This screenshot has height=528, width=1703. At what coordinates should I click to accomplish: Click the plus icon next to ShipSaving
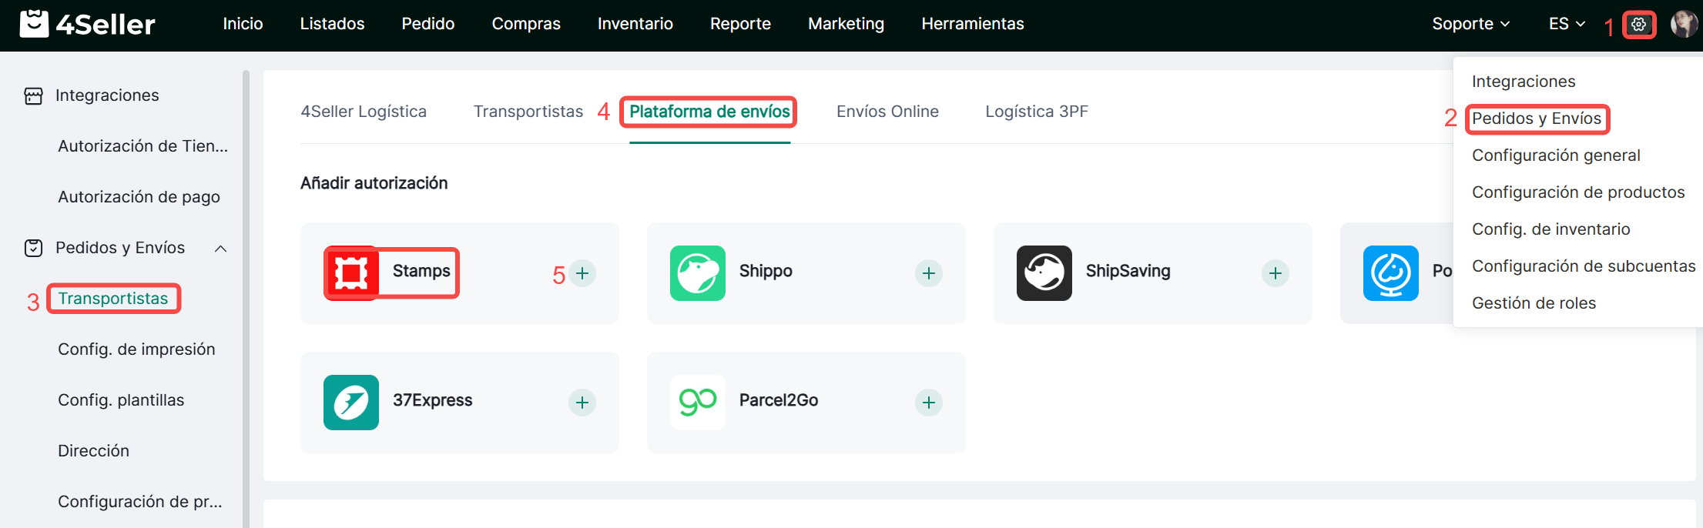1276,273
